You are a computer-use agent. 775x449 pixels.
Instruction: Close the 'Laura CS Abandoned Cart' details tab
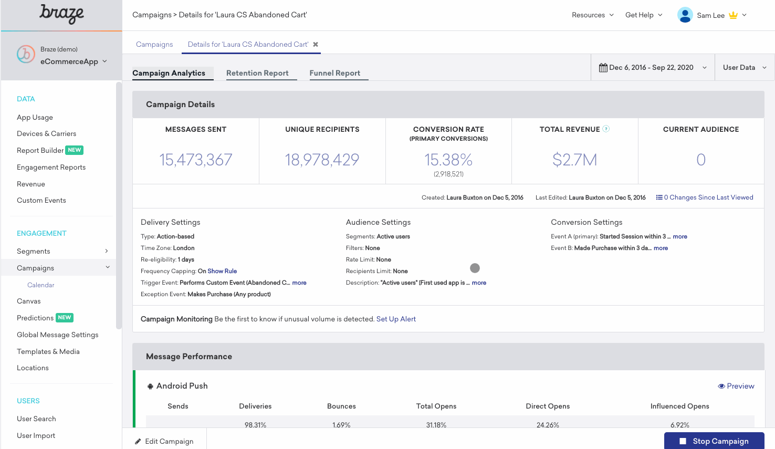(316, 44)
